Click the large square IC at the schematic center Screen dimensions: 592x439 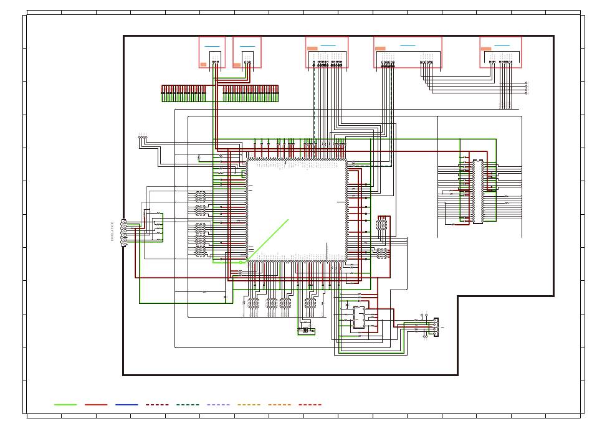pyautogui.click(x=297, y=210)
